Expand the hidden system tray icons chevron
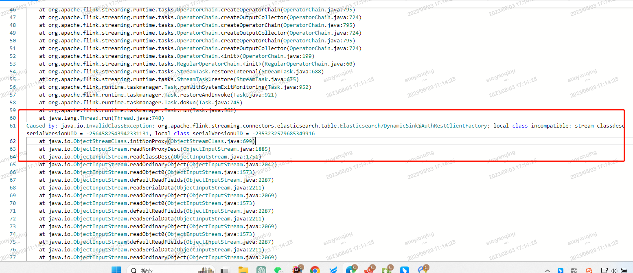The width and height of the screenshot is (633, 273). coord(548,271)
